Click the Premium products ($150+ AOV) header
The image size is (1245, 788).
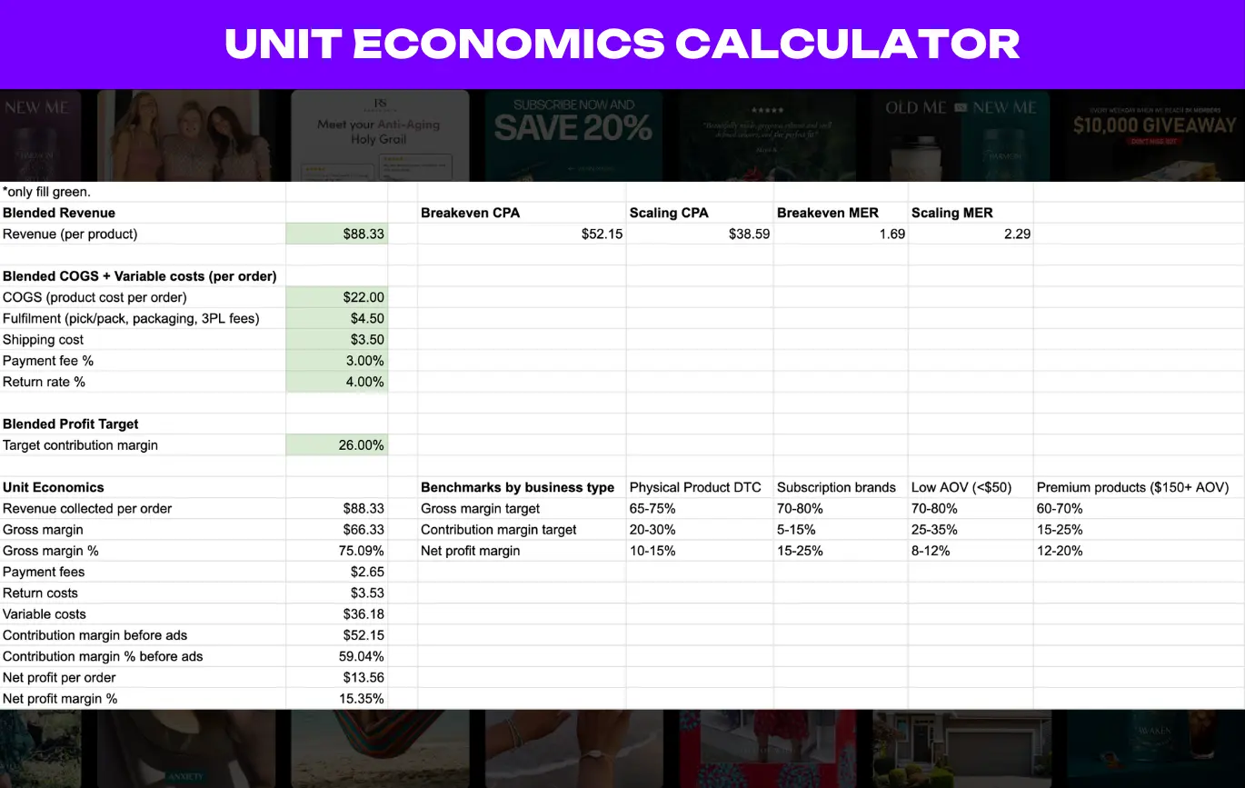click(1132, 487)
